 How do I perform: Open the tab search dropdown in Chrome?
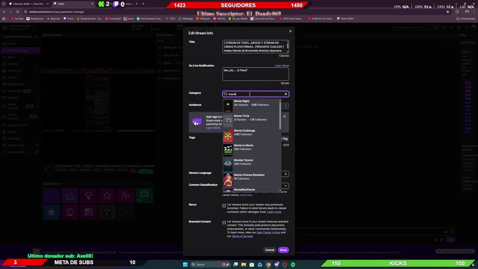coord(3,4)
